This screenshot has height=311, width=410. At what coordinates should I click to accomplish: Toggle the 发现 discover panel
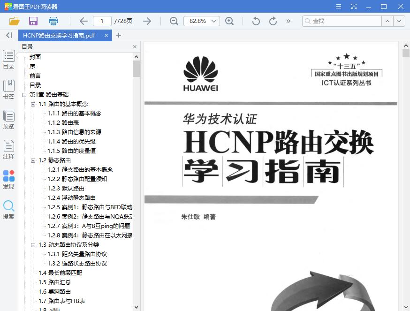coord(8,180)
